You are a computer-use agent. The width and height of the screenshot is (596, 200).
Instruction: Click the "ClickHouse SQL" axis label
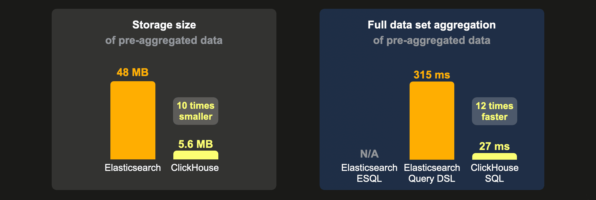pos(494,173)
